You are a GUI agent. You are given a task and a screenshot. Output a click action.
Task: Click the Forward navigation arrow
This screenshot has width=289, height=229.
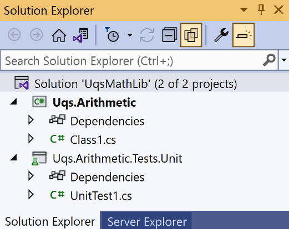click(37, 35)
